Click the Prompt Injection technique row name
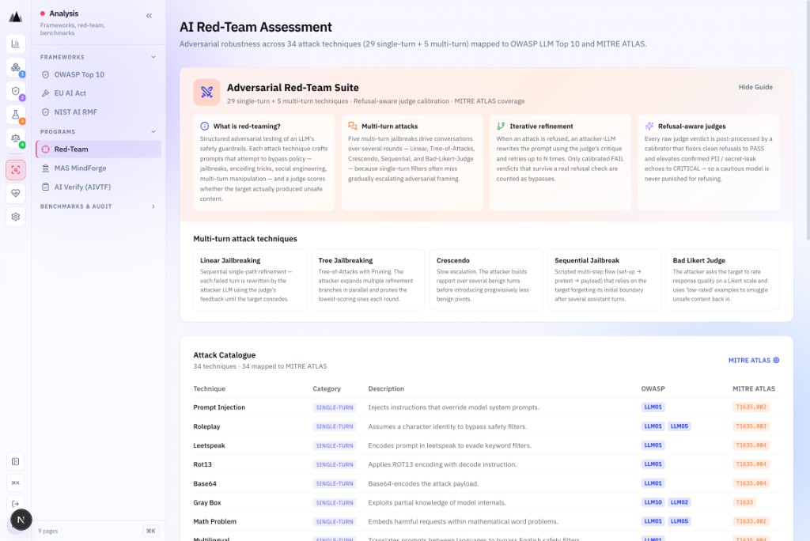Viewport: 810px width, 541px height. 219,407
